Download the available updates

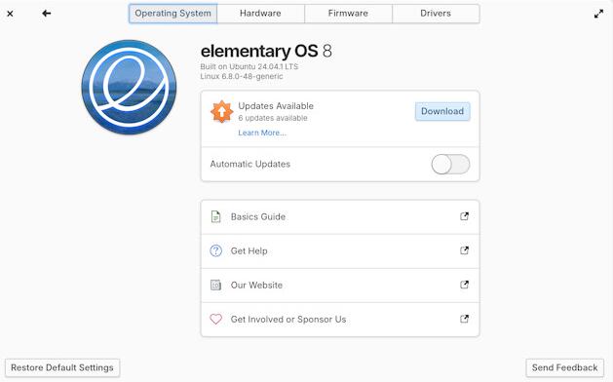(x=442, y=111)
